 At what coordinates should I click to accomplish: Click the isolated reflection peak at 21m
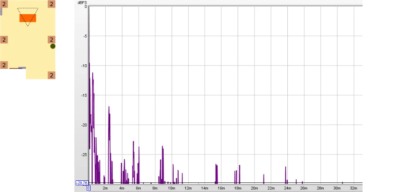click(x=264, y=179)
